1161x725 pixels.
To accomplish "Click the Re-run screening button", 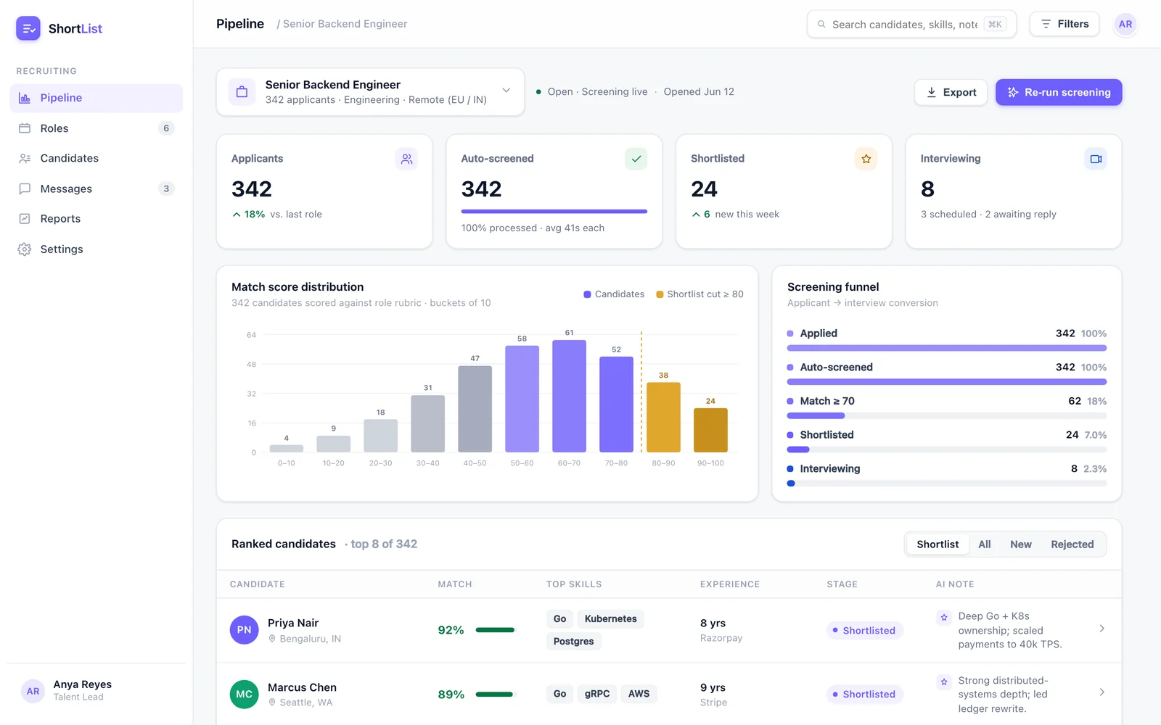I will click(1059, 92).
